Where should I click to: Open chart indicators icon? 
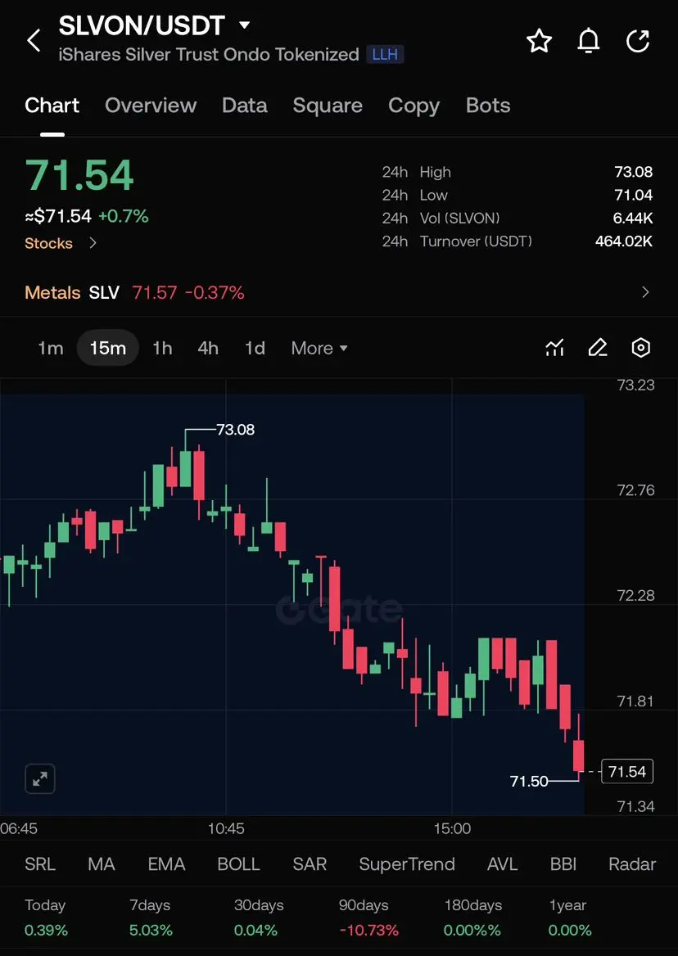(x=554, y=348)
